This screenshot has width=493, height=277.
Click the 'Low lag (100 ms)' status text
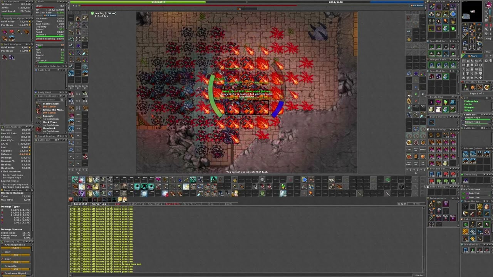pyautogui.click(x=105, y=13)
